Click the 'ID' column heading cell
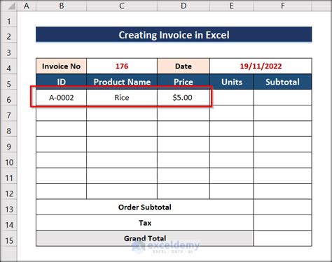Viewport: 332px width, 262px height. point(61,82)
